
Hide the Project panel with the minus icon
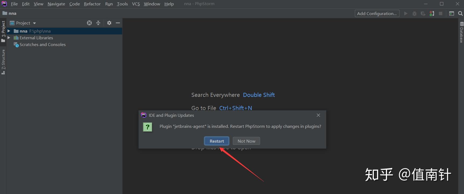[118, 23]
